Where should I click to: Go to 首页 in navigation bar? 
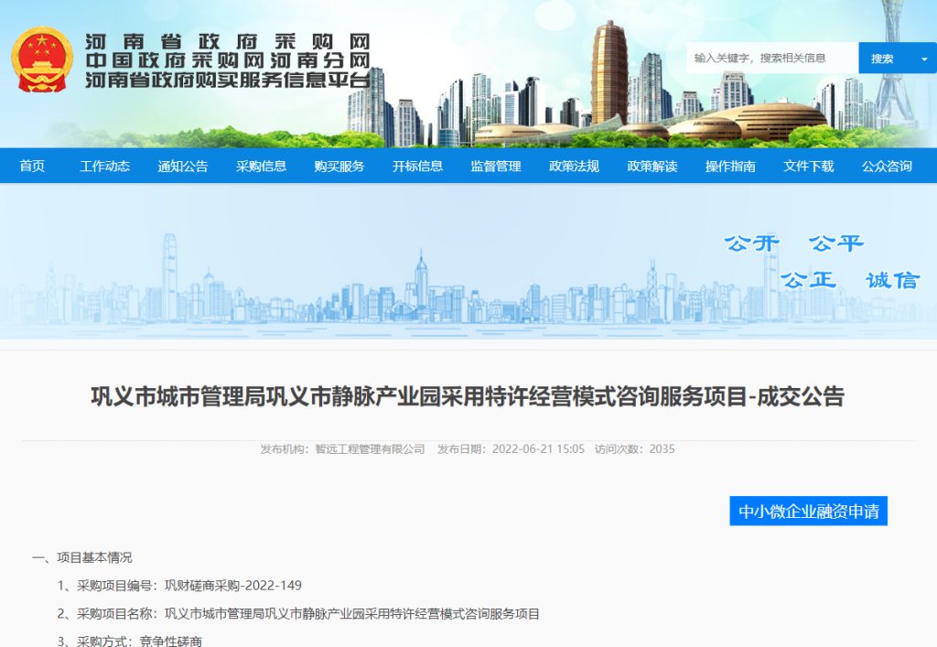point(32,166)
